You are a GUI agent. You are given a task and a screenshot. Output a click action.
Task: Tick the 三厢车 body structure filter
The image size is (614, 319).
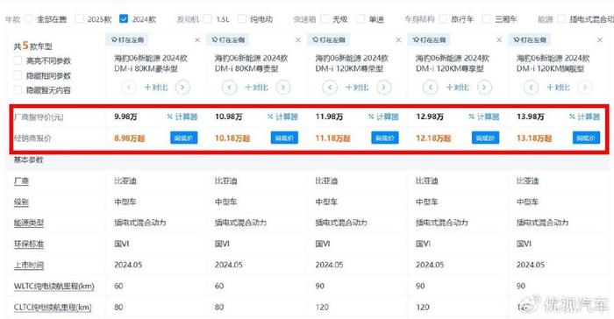pos(486,18)
